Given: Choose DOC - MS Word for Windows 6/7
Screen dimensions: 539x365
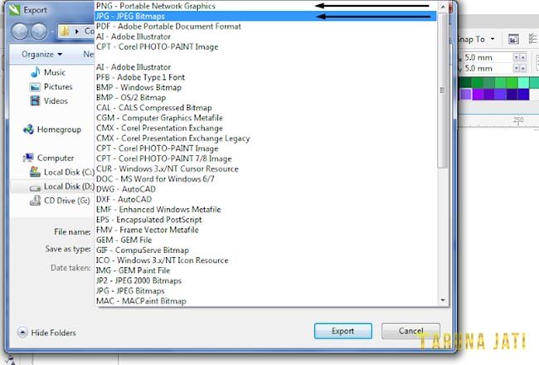Looking at the screenshot, I should click(x=265, y=179).
